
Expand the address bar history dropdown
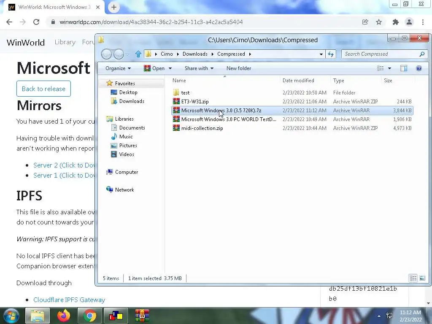[321, 54]
